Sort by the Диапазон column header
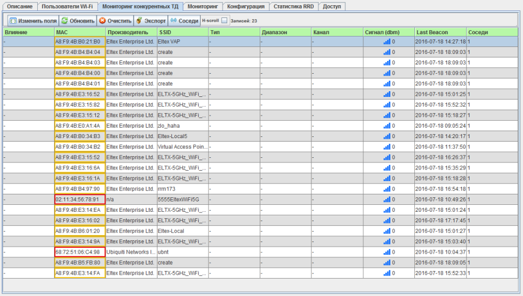Viewport: 523px width, 296px height. click(x=285, y=33)
